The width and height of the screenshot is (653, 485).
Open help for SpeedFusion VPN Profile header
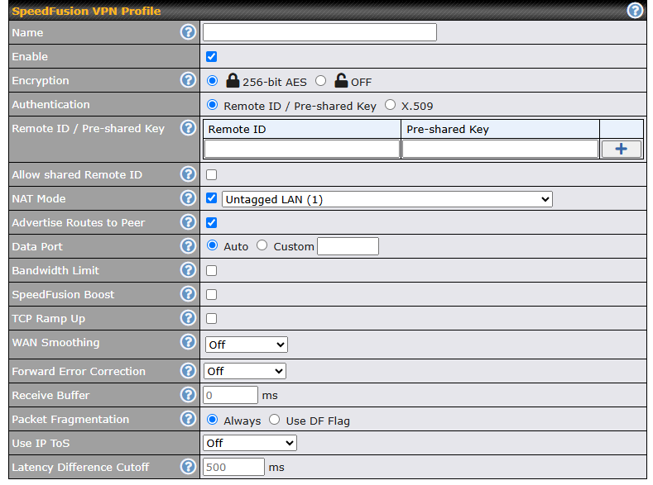[635, 11]
